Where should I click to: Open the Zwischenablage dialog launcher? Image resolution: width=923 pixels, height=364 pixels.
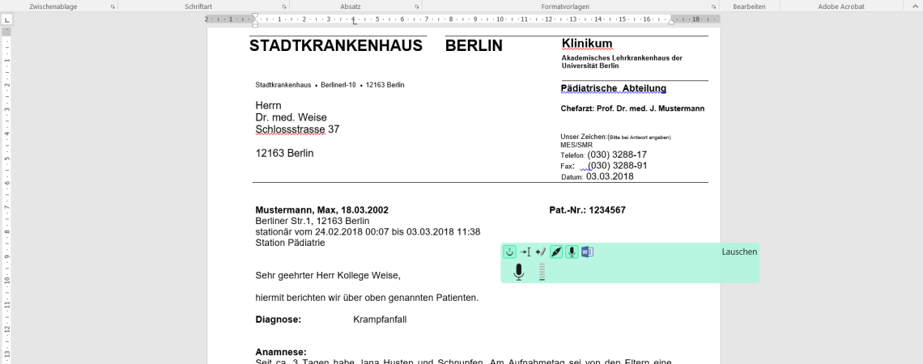pos(113,6)
